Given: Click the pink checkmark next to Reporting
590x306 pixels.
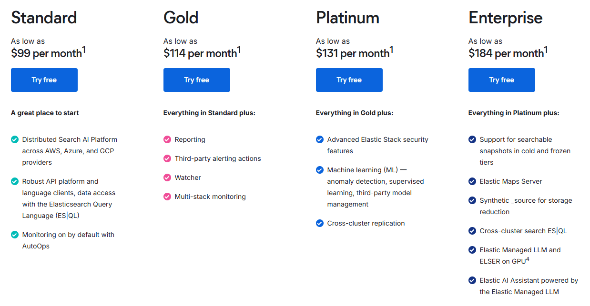Looking at the screenshot, I should pos(167,139).
